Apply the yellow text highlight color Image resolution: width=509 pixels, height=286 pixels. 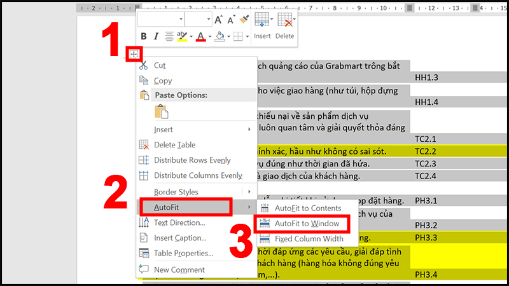pyautogui.click(x=182, y=36)
